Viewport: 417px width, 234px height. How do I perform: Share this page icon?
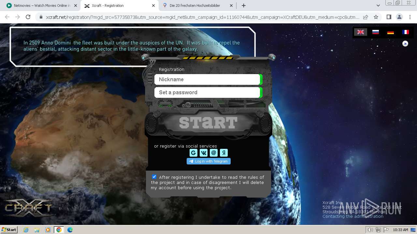coord(366,17)
